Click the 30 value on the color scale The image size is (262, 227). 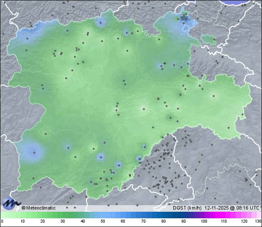tap(62, 221)
